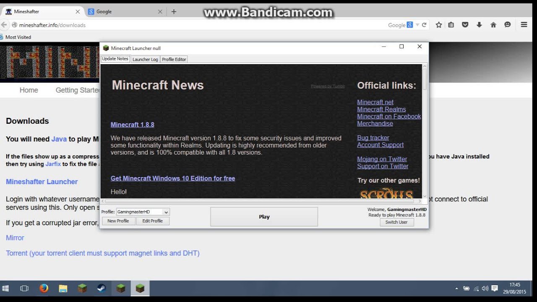Open the Minecraft 1.8.8 news link
The width and height of the screenshot is (537, 302).
[133, 125]
